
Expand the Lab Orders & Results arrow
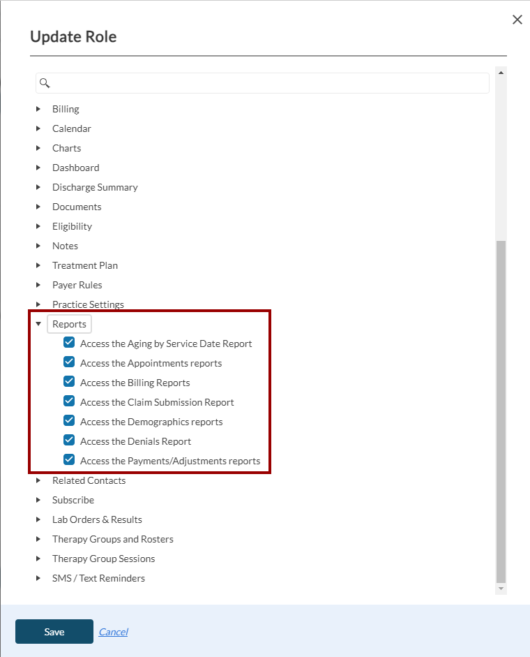click(x=38, y=519)
